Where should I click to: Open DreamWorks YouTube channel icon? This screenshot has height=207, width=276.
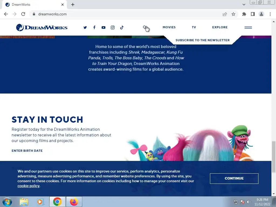pyautogui.click(x=103, y=27)
